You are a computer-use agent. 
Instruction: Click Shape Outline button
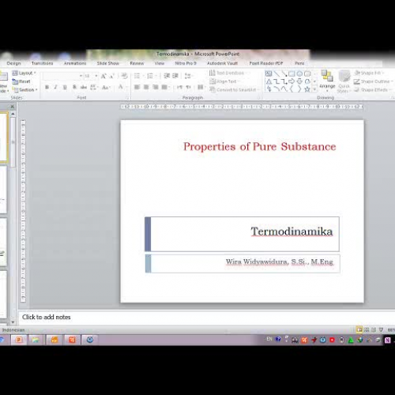point(373,81)
